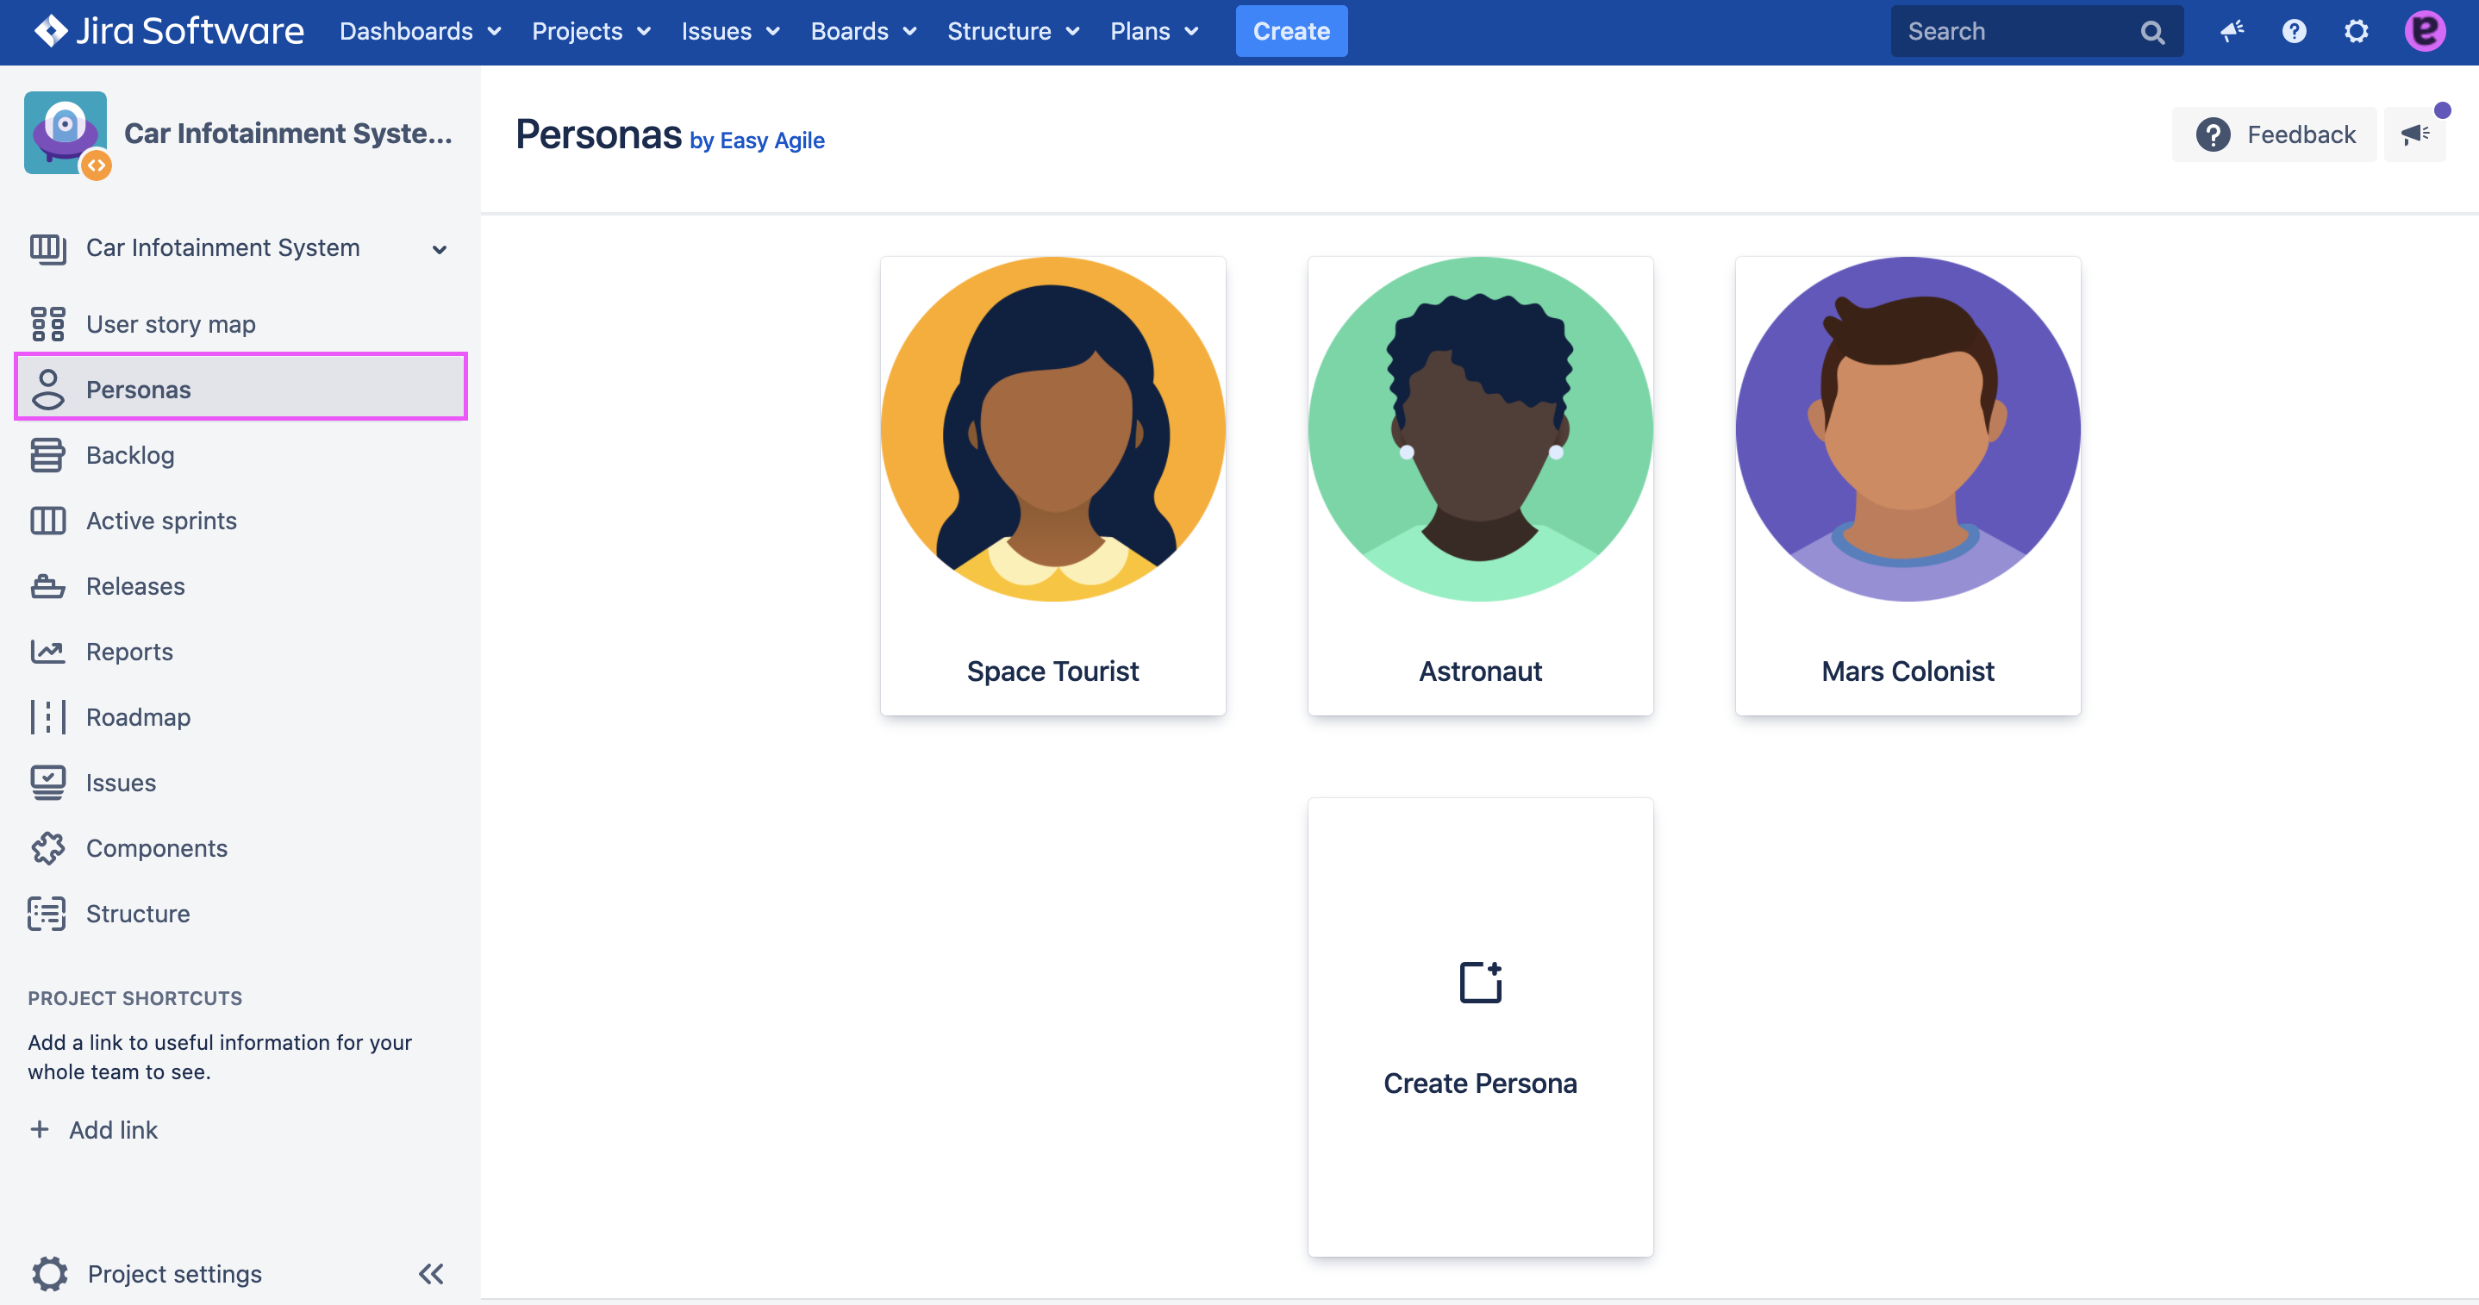Viewport: 2479px width, 1305px height.
Task: Open Backlog in the sidebar
Action: (x=130, y=455)
